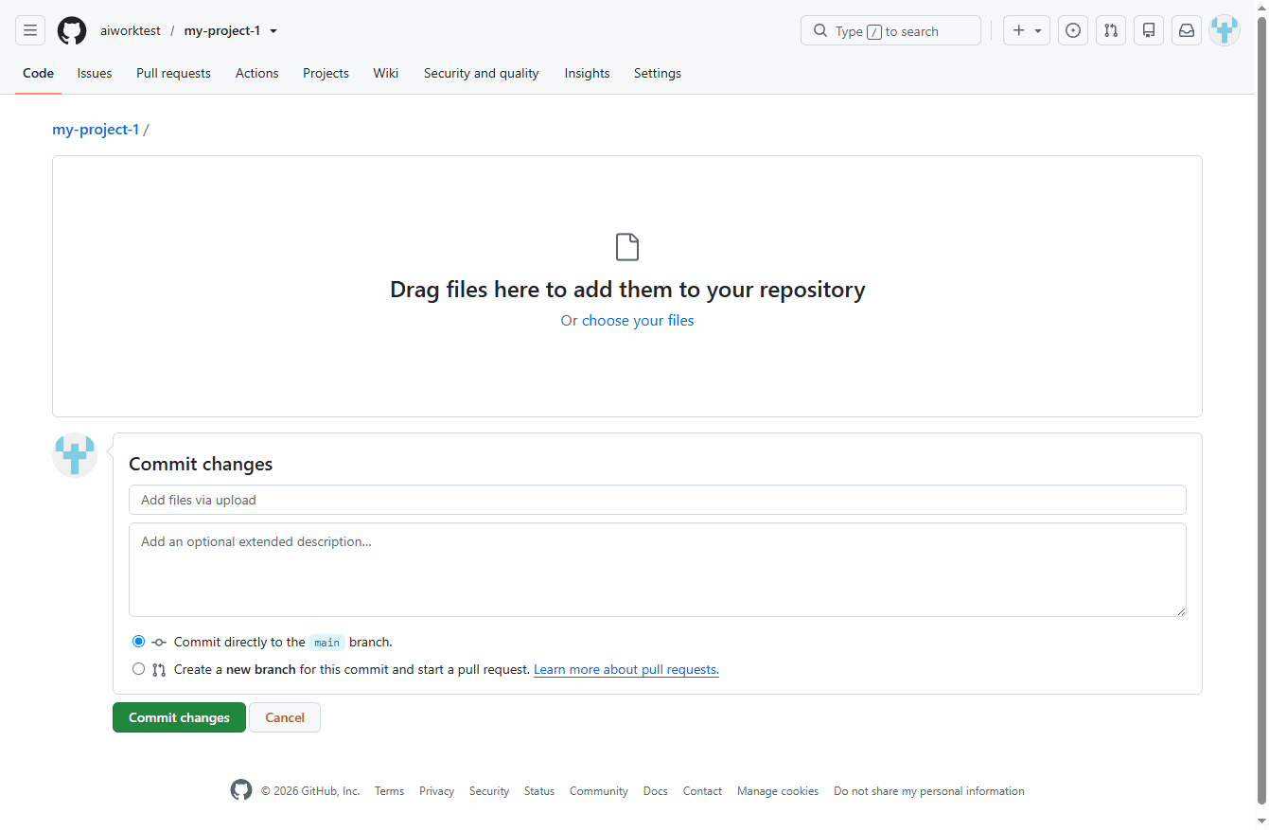Open the Projects tab

click(x=326, y=73)
